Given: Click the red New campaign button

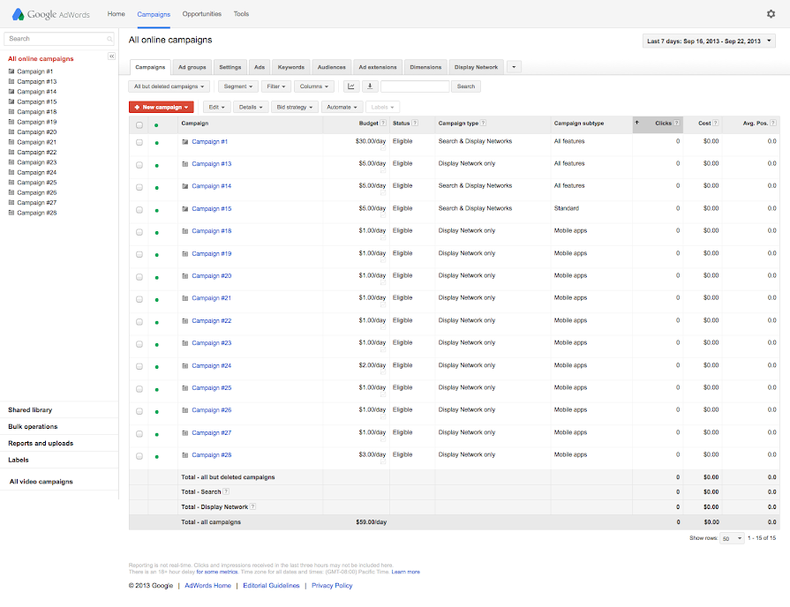Looking at the screenshot, I should click(x=161, y=107).
